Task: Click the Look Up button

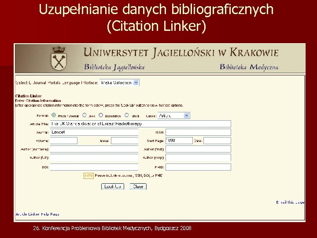Action: pyautogui.click(x=113, y=186)
